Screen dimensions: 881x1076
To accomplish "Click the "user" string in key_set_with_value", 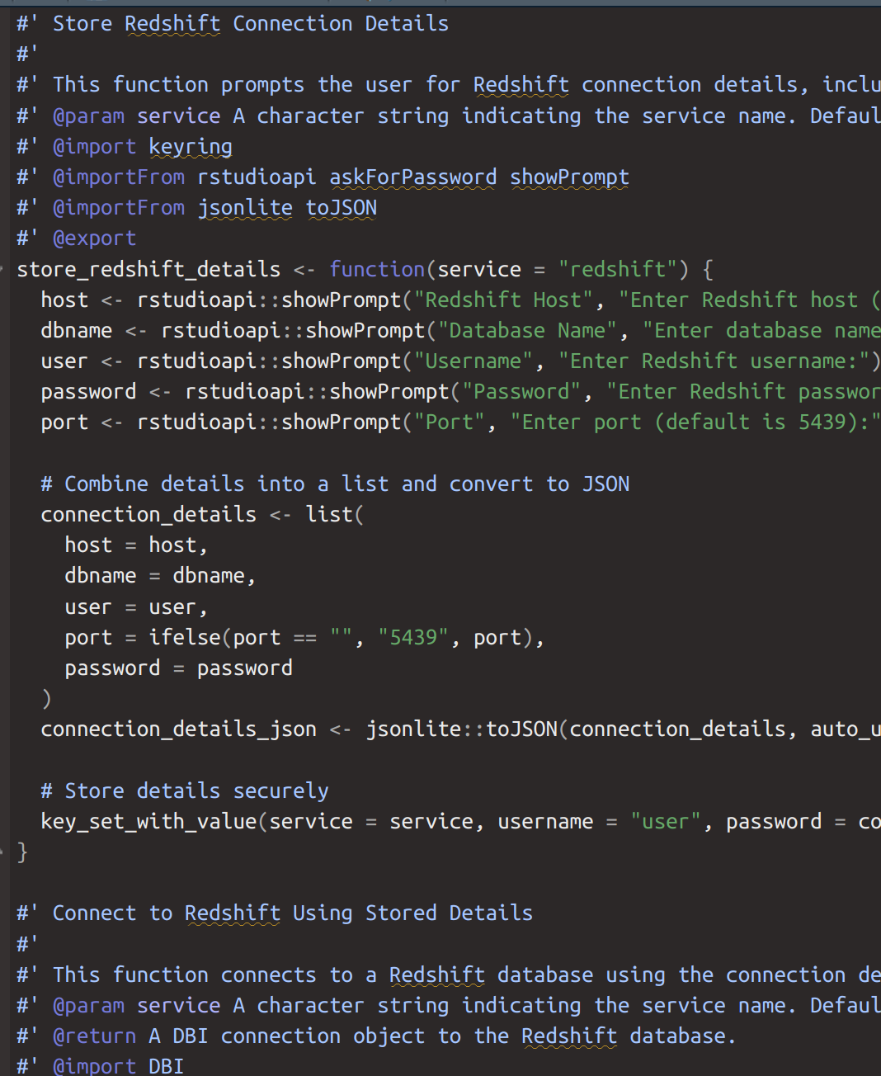I will coord(666,823).
